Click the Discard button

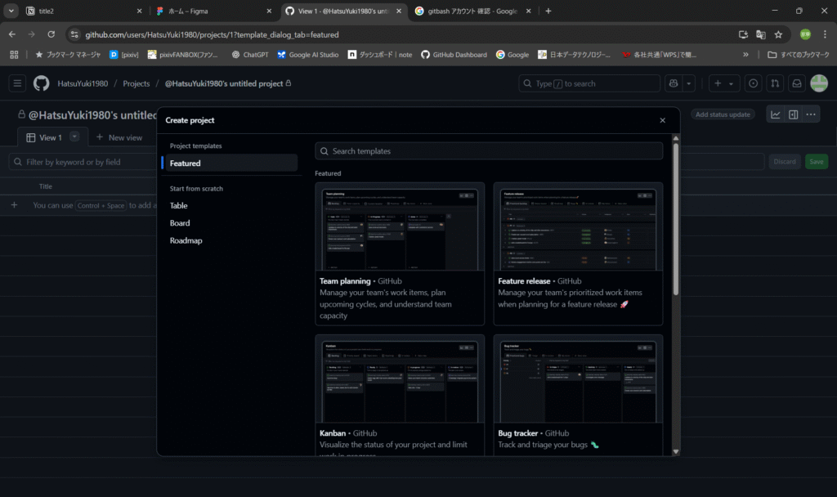[x=785, y=162]
